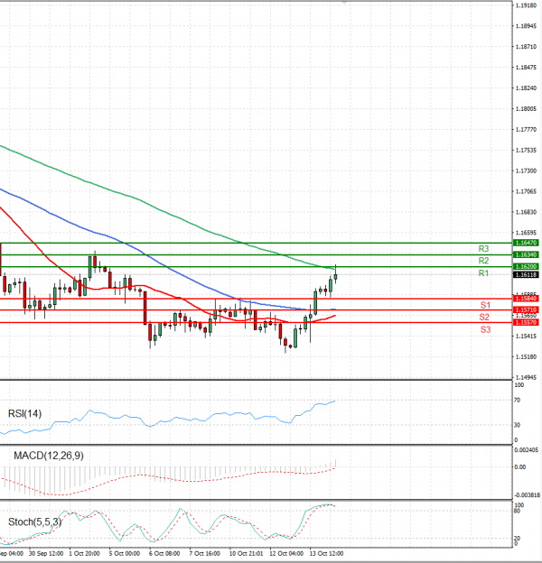Select the 1.16470 price tag
The height and width of the screenshot is (563, 542).
526,243
